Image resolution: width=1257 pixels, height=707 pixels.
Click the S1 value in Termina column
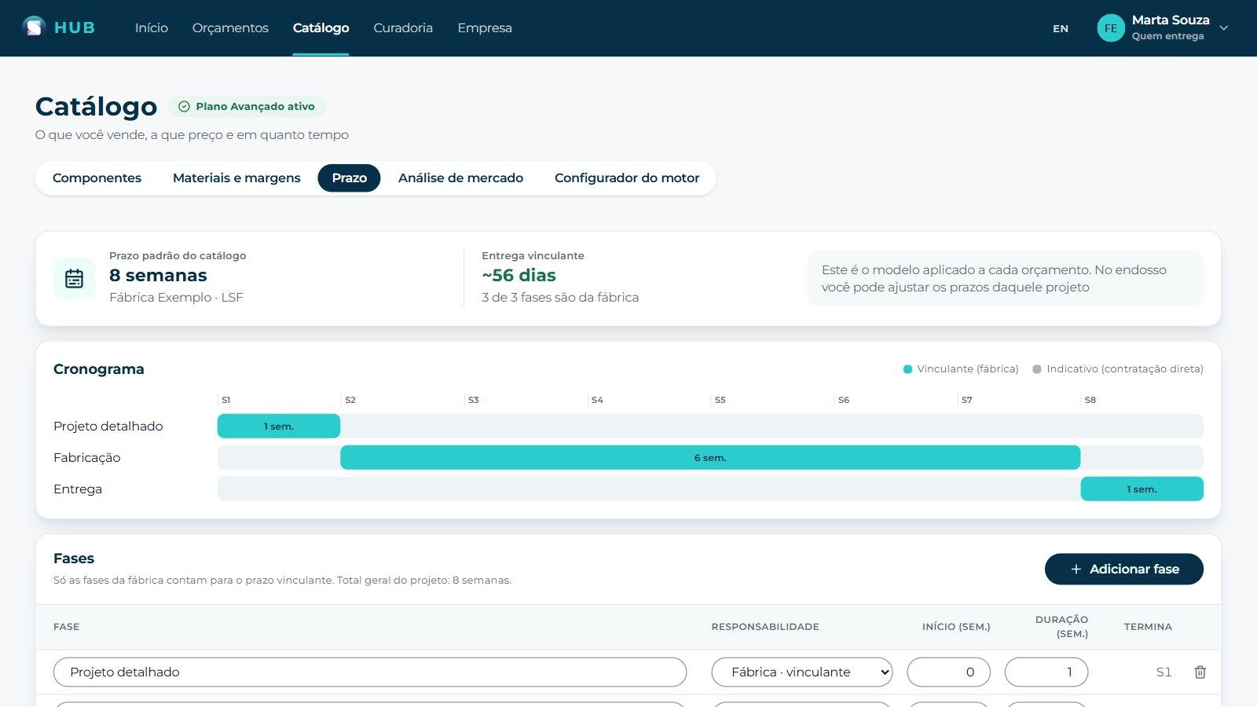coord(1164,672)
